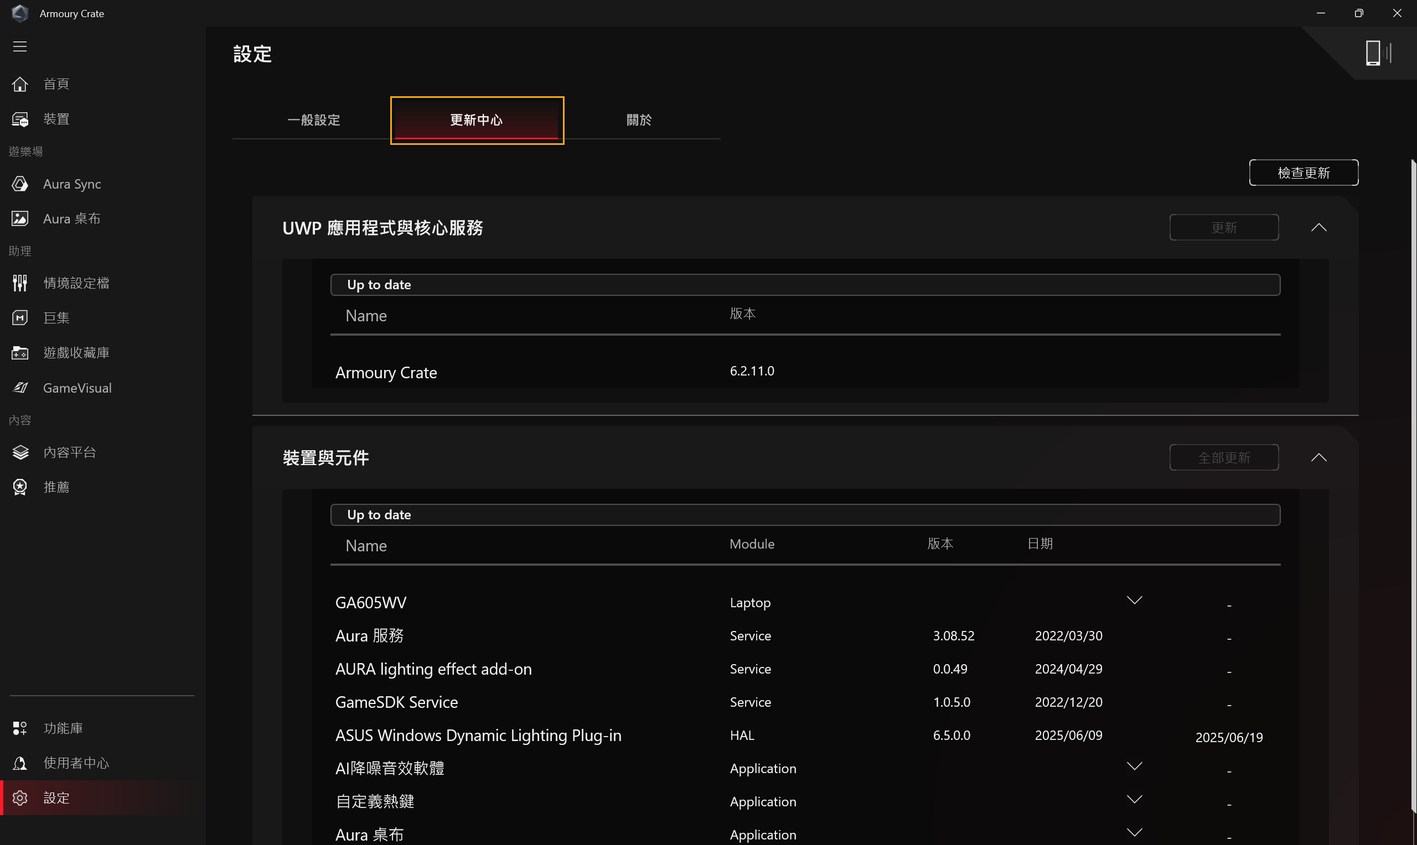
Task: Open the Device (裝置) sidebar icon
Action: 20,119
